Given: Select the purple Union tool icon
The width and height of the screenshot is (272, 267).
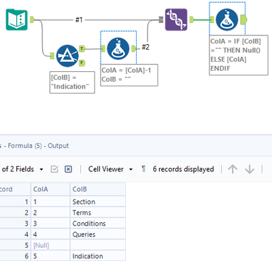Looking at the screenshot, I should (x=176, y=20).
